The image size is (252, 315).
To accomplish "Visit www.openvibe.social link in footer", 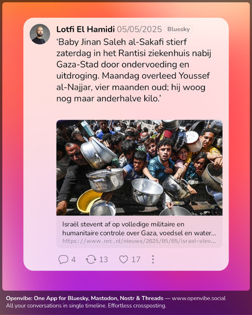I will [x=199, y=299].
